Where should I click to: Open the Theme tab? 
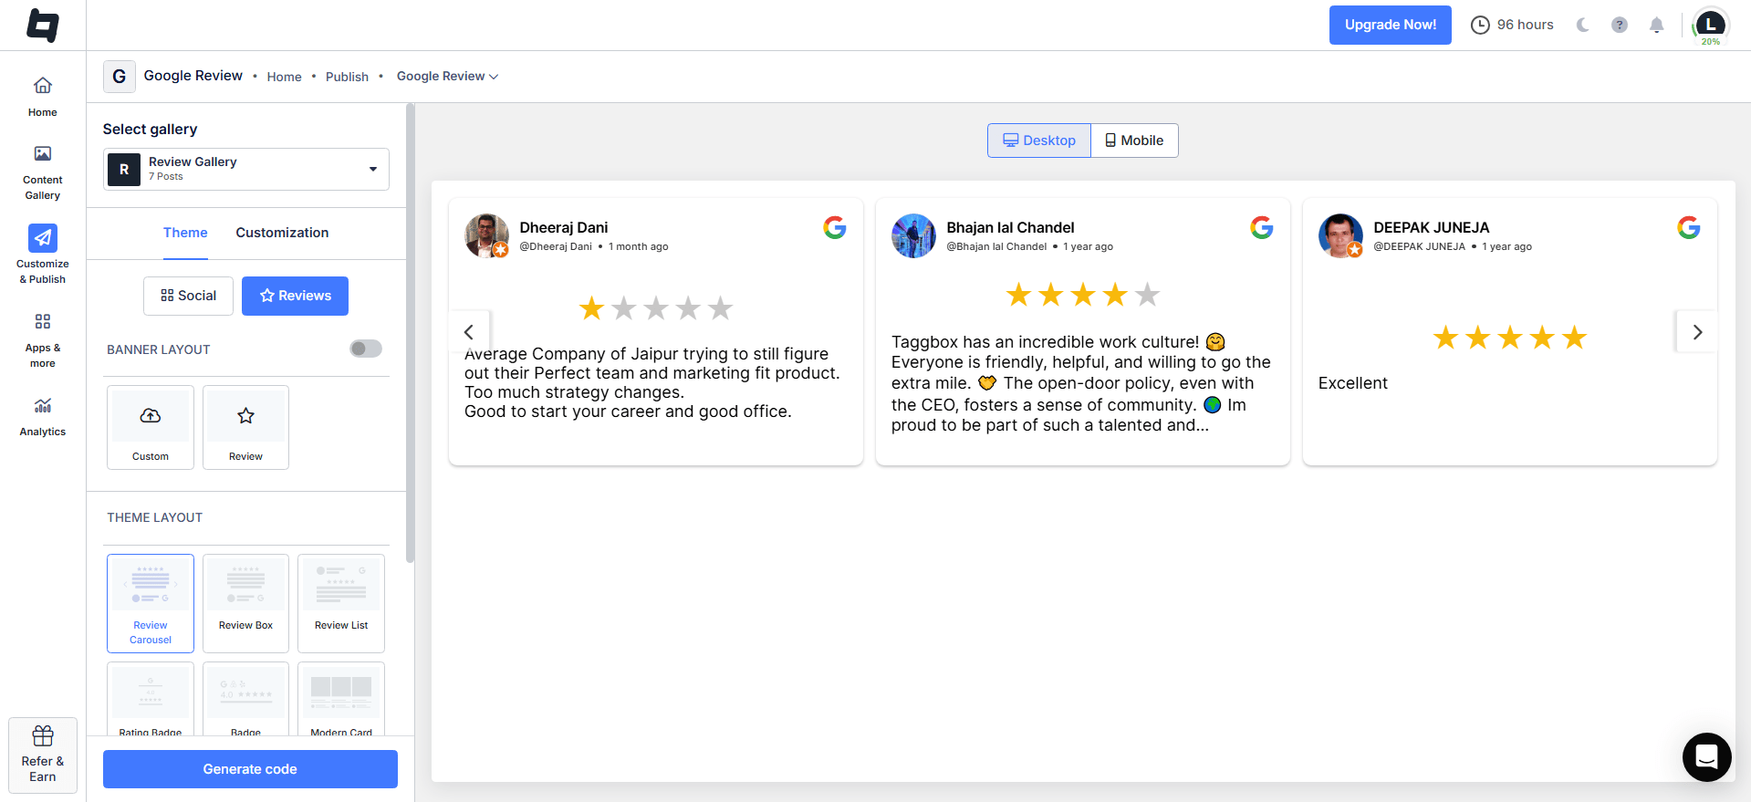(185, 233)
